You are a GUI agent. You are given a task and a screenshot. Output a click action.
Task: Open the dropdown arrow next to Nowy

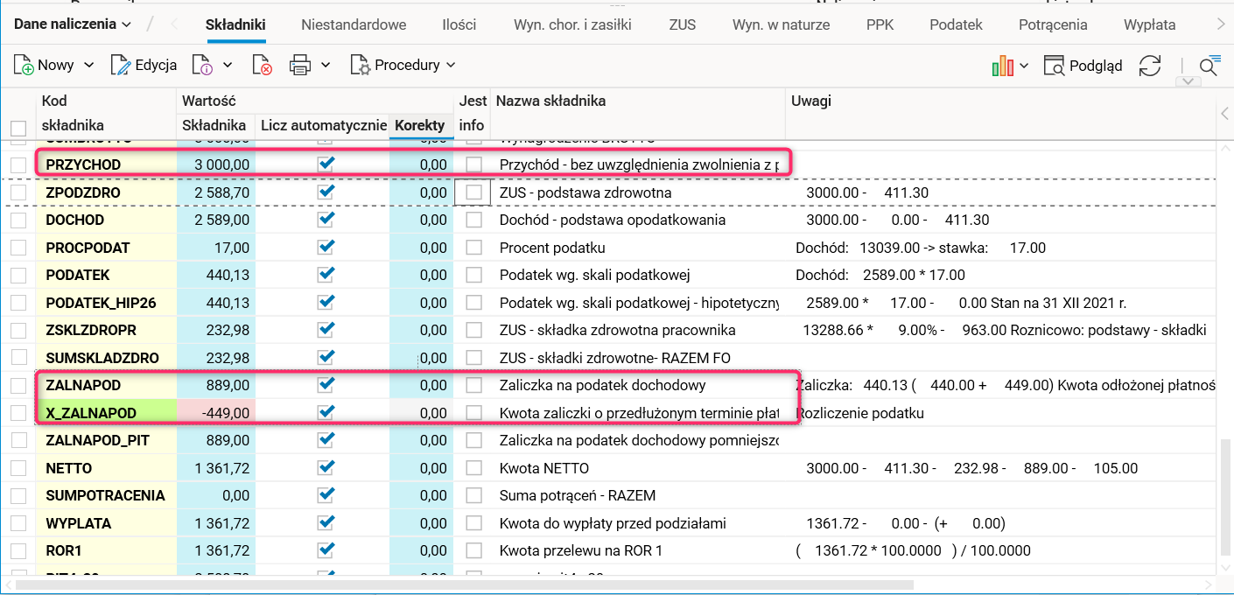click(x=88, y=65)
